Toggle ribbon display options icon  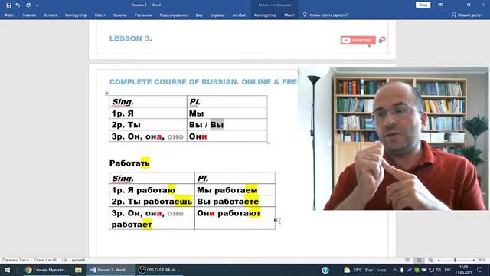click(440, 5)
